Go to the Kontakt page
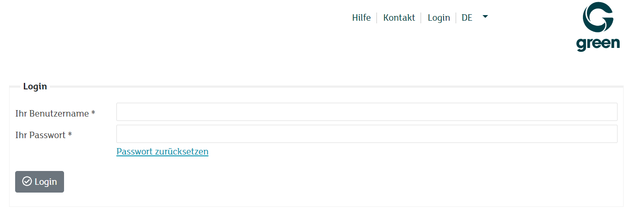Viewport: 624px width, 212px height. [399, 18]
